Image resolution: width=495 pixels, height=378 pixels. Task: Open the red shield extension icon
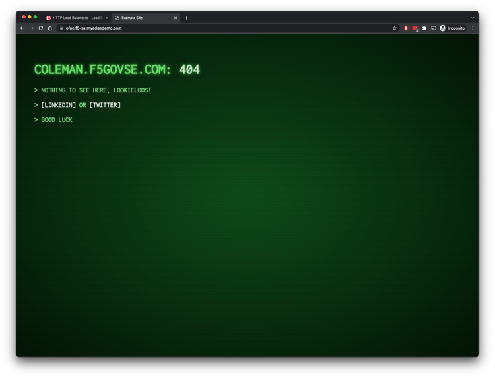[x=406, y=28]
